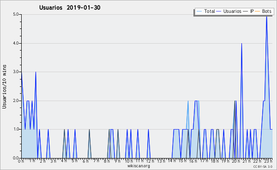Click the '19 h' x-axis label
277x170 pixels.
pos(225,161)
